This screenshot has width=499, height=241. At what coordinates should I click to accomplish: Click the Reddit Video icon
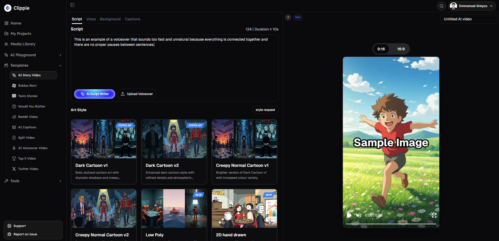(14, 117)
